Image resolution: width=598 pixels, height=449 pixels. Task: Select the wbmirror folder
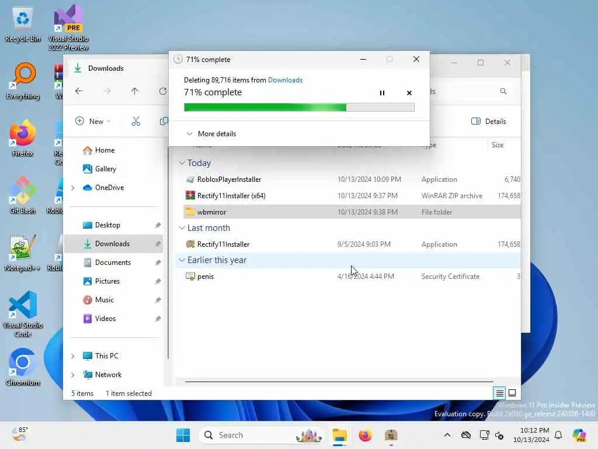click(352, 212)
